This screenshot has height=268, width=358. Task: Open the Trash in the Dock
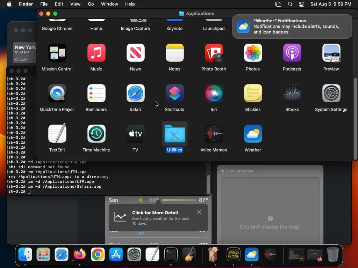(x=333, y=254)
